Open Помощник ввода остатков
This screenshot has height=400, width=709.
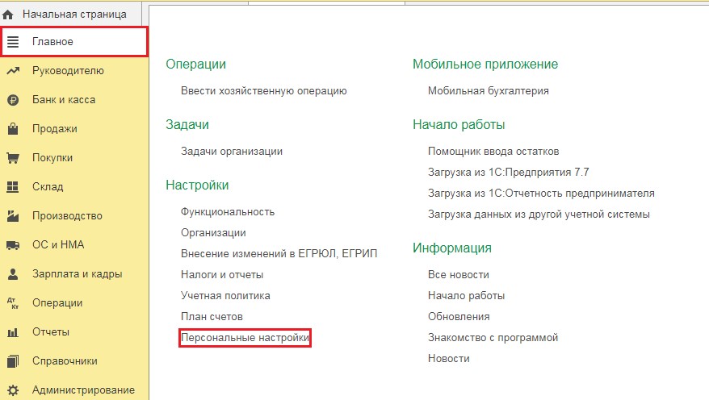click(493, 152)
